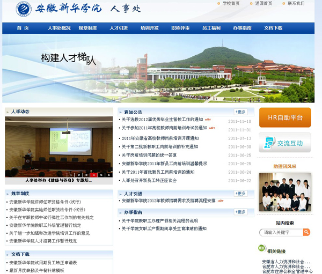
Task: Click the orange search magnifier icon
Action: coord(306,232)
